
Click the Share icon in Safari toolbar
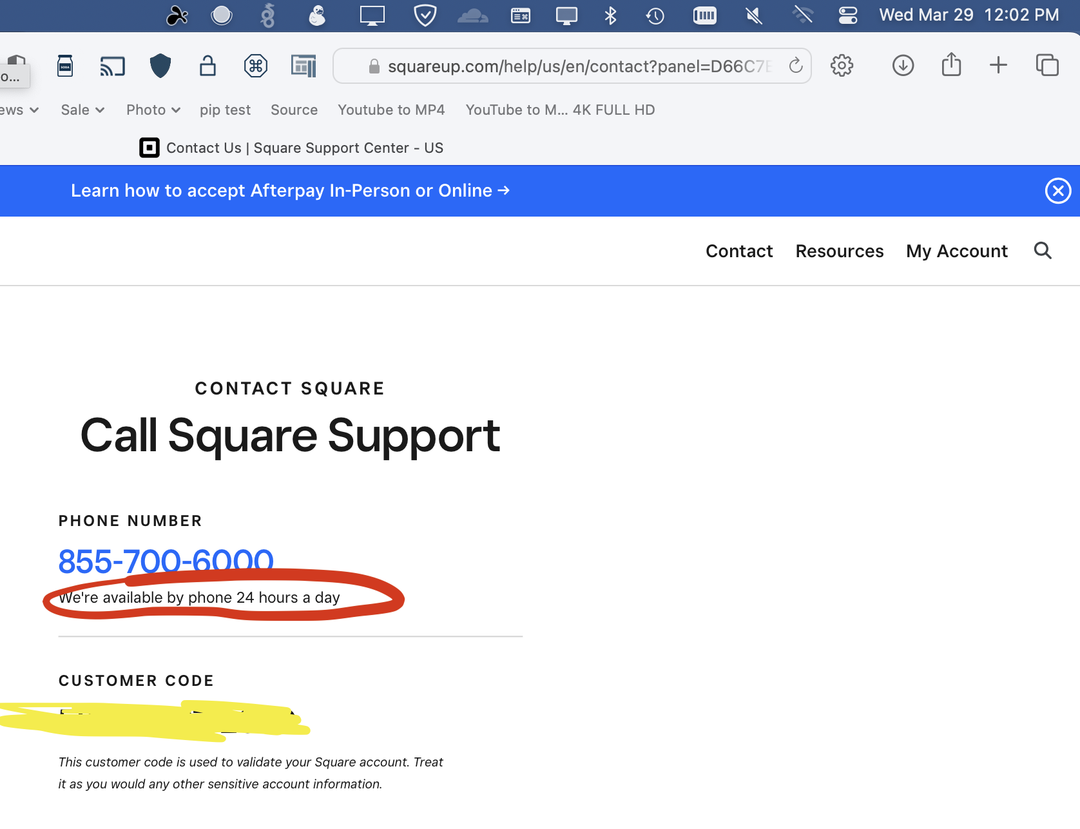click(x=951, y=65)
